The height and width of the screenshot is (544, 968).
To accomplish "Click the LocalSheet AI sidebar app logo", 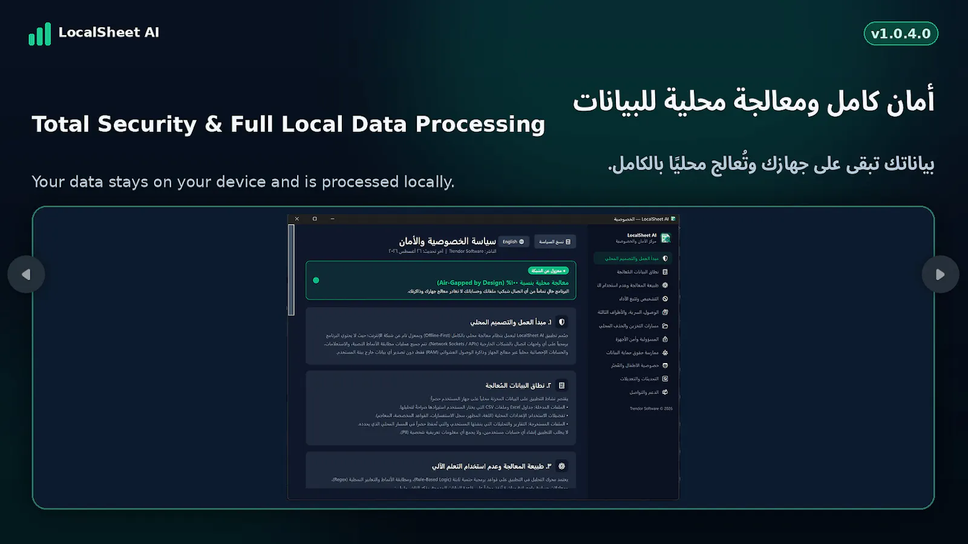I will click(x=665, y=238).
